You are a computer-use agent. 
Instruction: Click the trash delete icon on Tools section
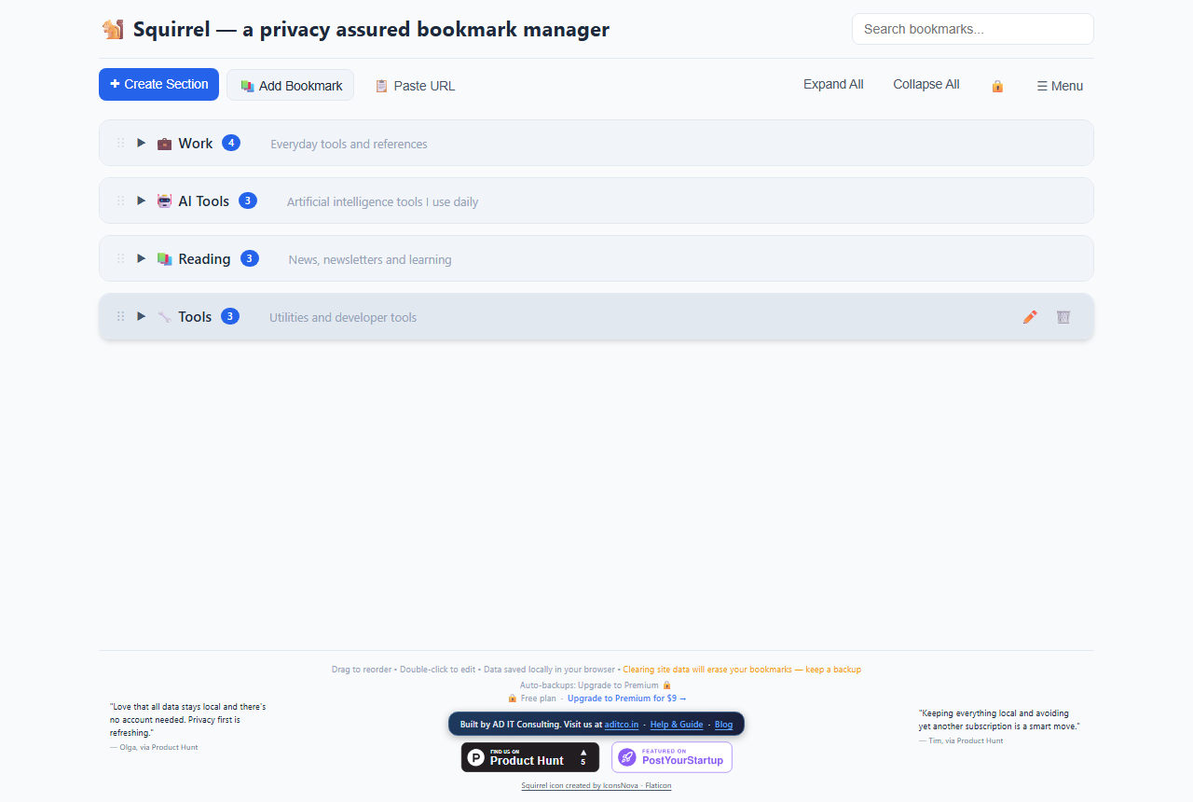point(1063,317)
